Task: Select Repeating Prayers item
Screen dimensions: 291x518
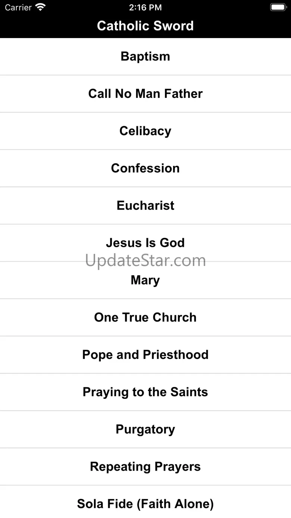Action: (x=145, y=467)
